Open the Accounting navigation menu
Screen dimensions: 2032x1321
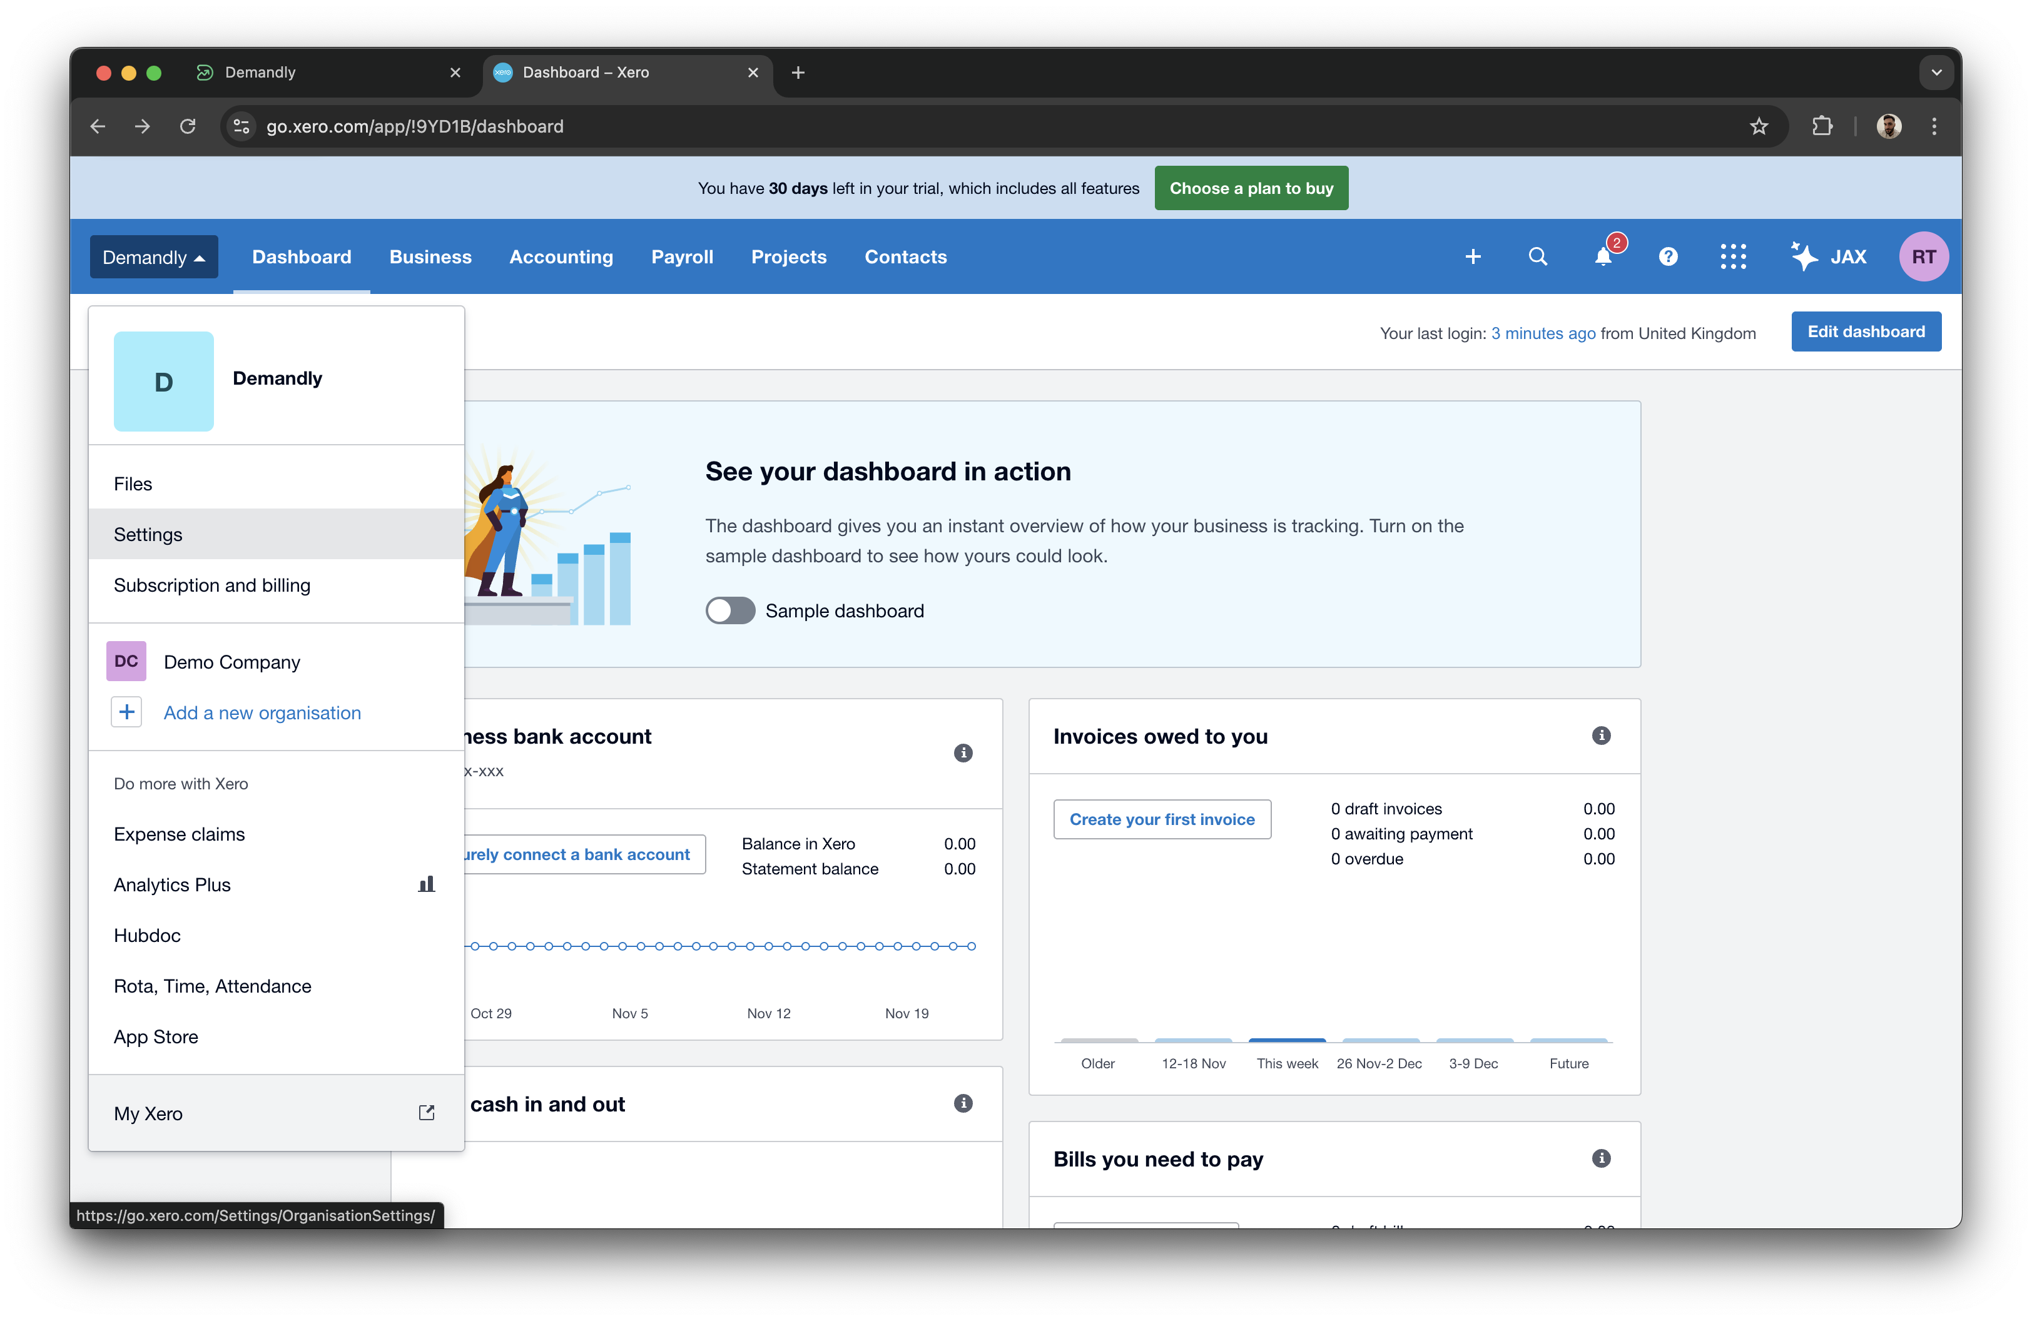[x=561, y=257]
